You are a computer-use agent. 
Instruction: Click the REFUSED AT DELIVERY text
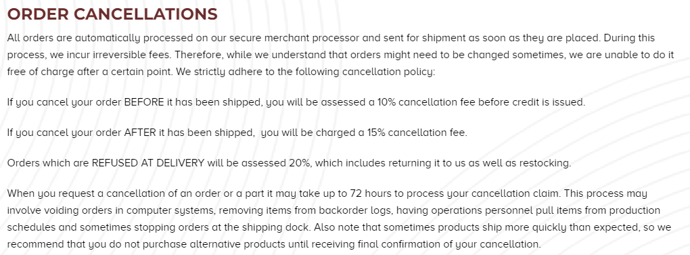(148, 163)
